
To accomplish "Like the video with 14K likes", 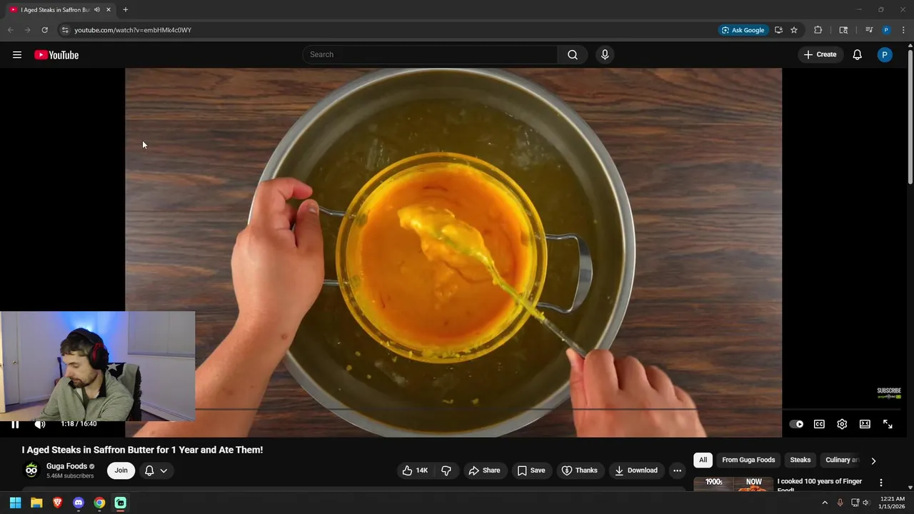I will [415, 470].
